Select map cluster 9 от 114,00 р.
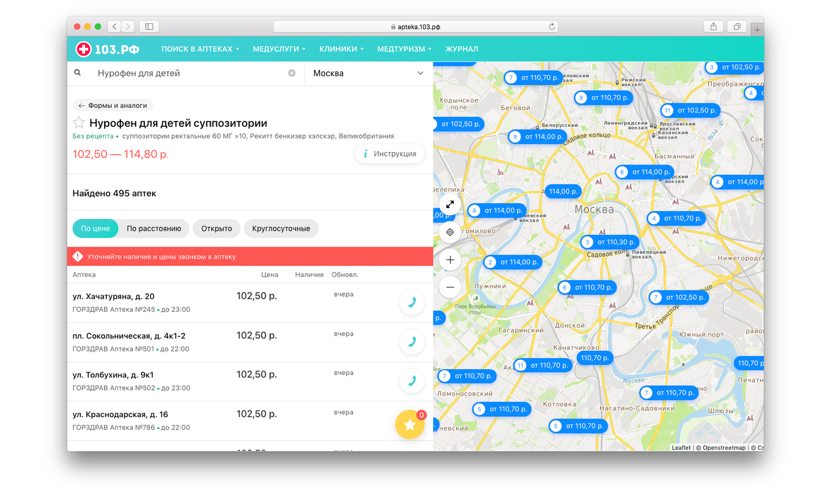Image resolution: width=831 pixels, height=493 pixels. 538,137
